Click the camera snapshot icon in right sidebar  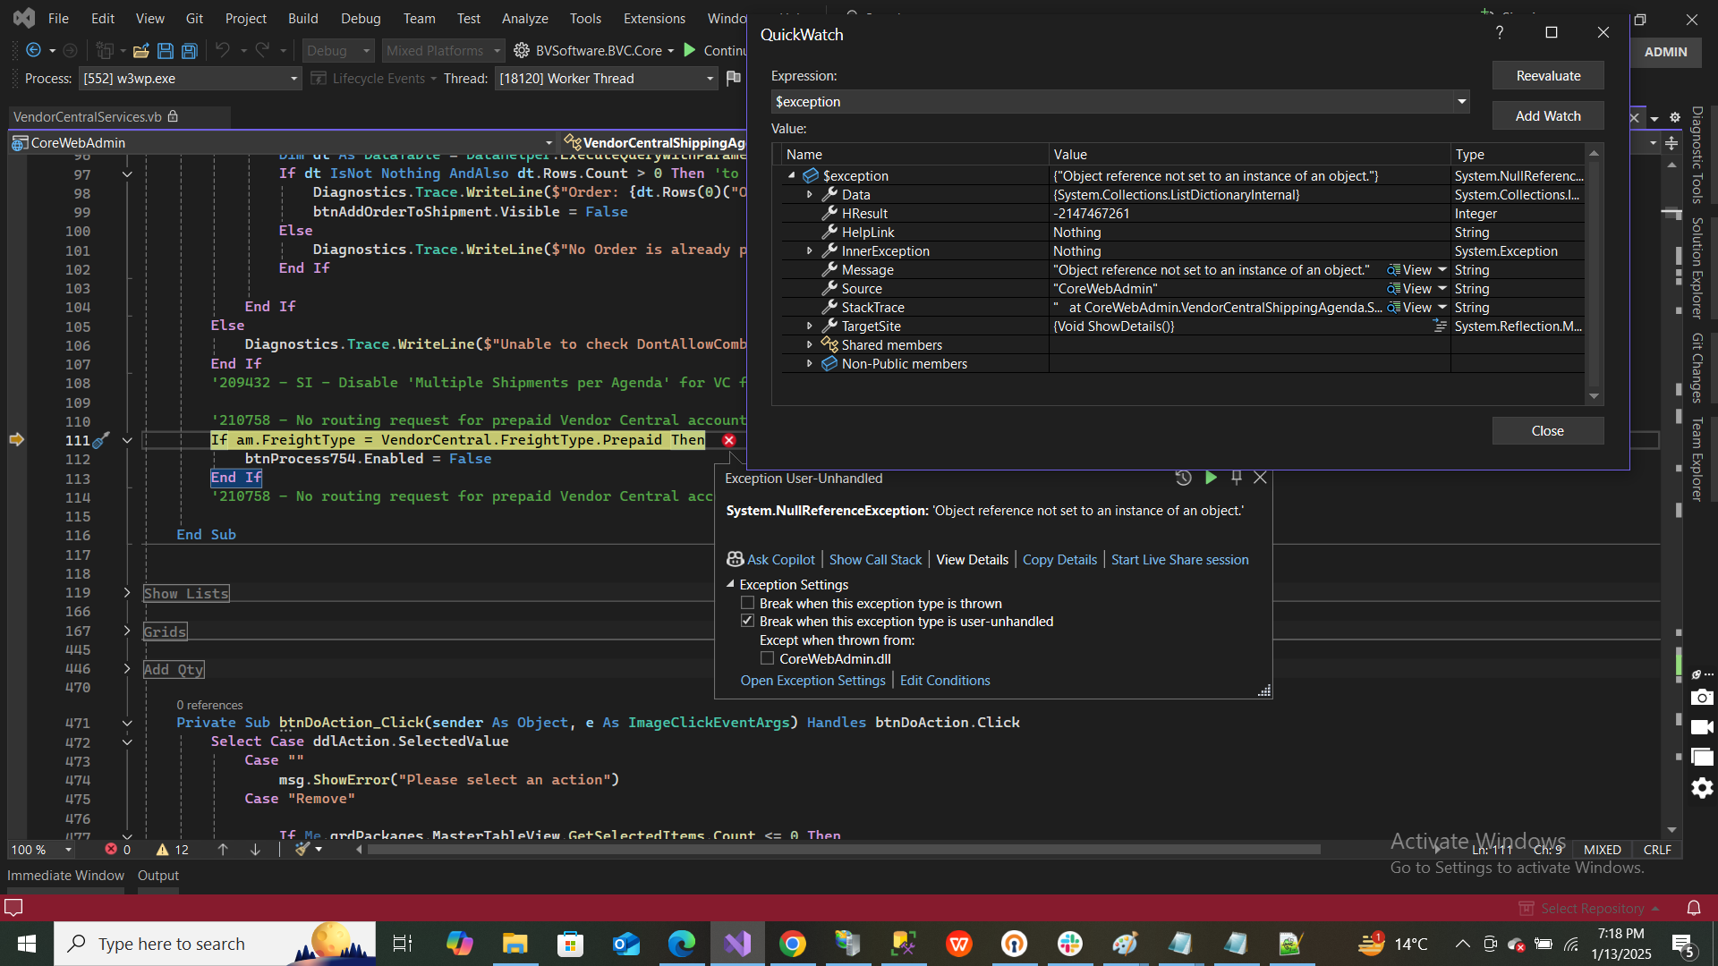click(1702, 697)
